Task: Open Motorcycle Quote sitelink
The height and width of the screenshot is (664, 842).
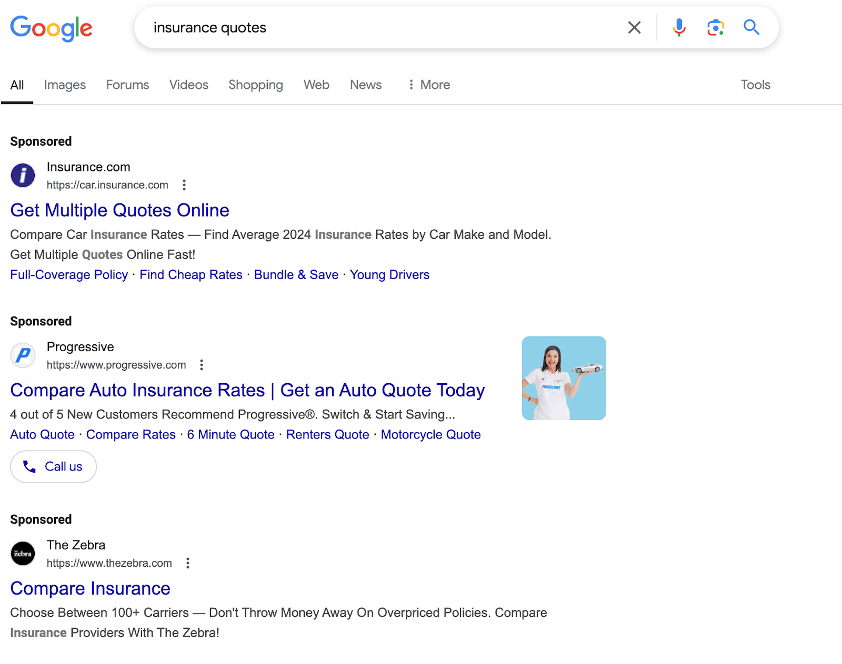Action: (x=430, y=435)
